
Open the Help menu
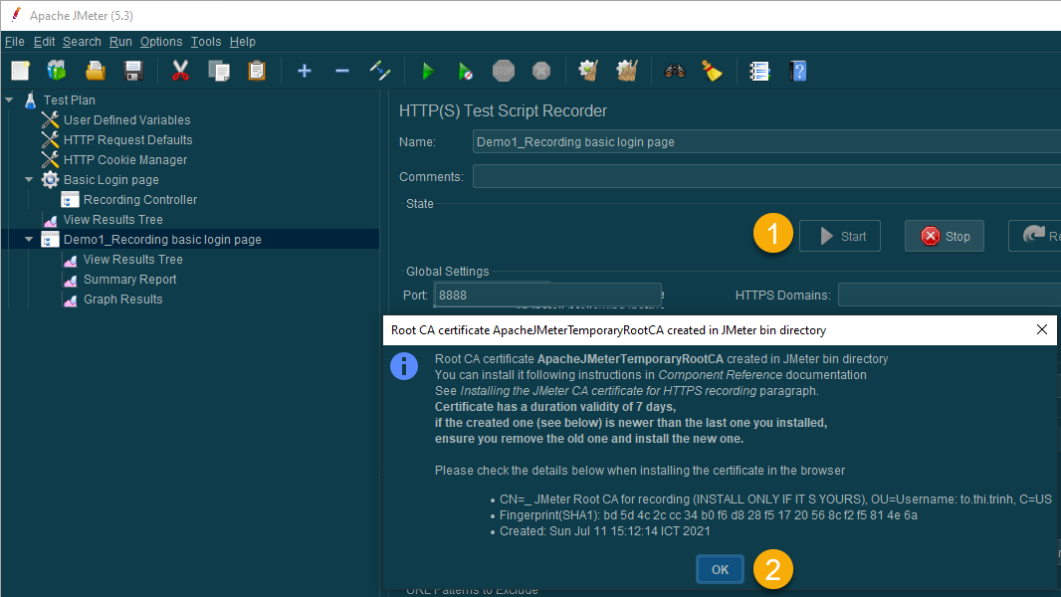pos(242,41)
